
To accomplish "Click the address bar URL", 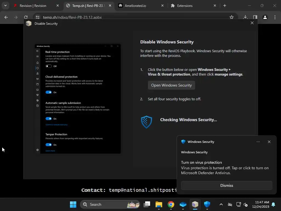I will [x=72, y=17].
